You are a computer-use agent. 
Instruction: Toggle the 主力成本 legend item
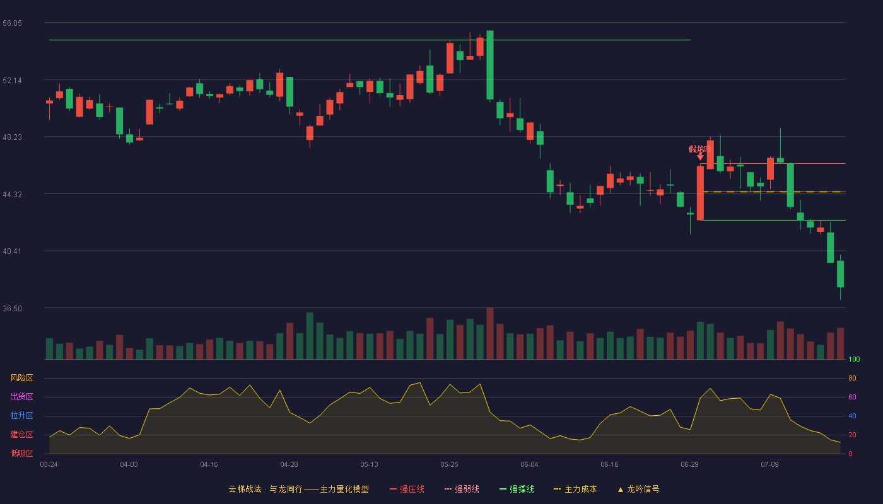coord(575,489)
